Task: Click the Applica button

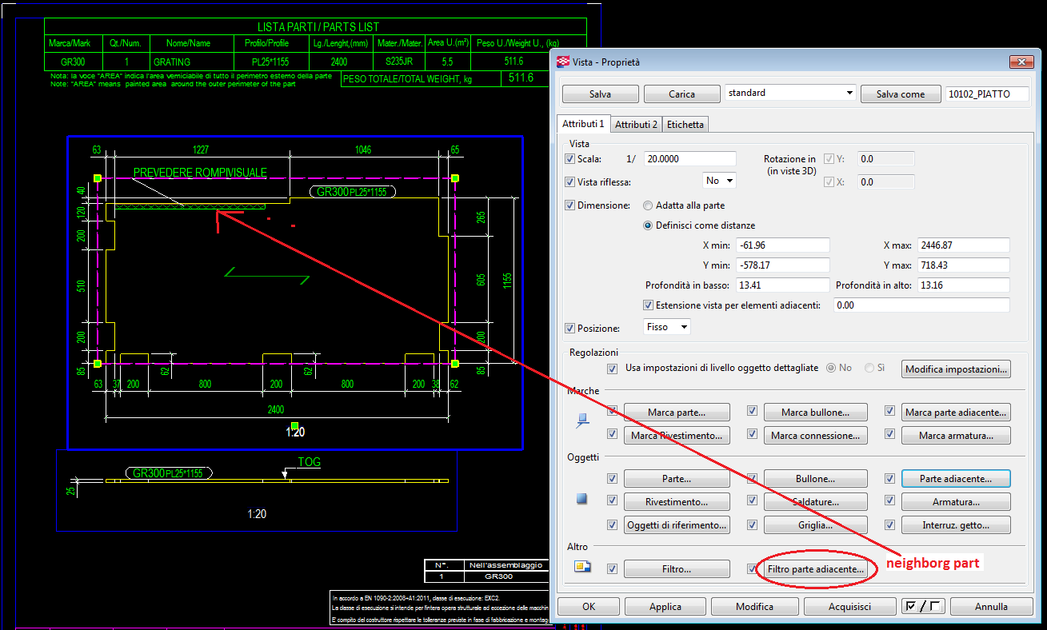Action: (665, 607)
